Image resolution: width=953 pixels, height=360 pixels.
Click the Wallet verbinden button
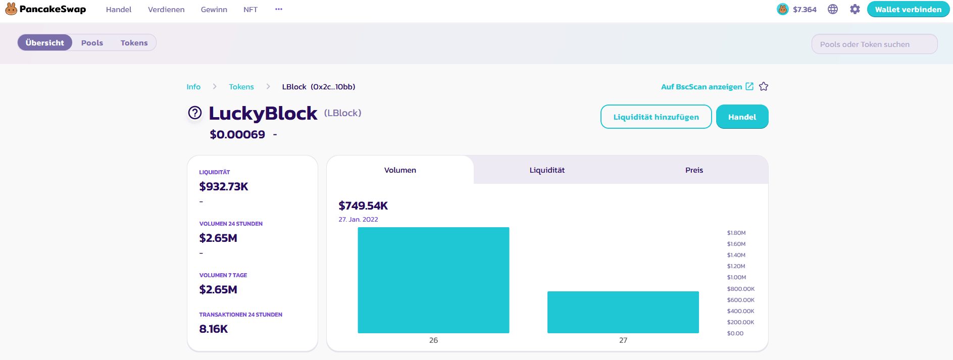pyautogui.click(x=908, y=9)
